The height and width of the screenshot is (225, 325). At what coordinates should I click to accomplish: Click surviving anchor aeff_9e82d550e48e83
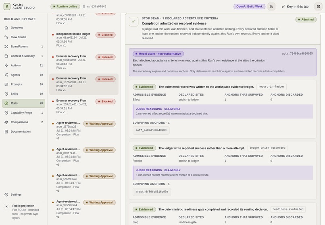click(x=151, y=130)
